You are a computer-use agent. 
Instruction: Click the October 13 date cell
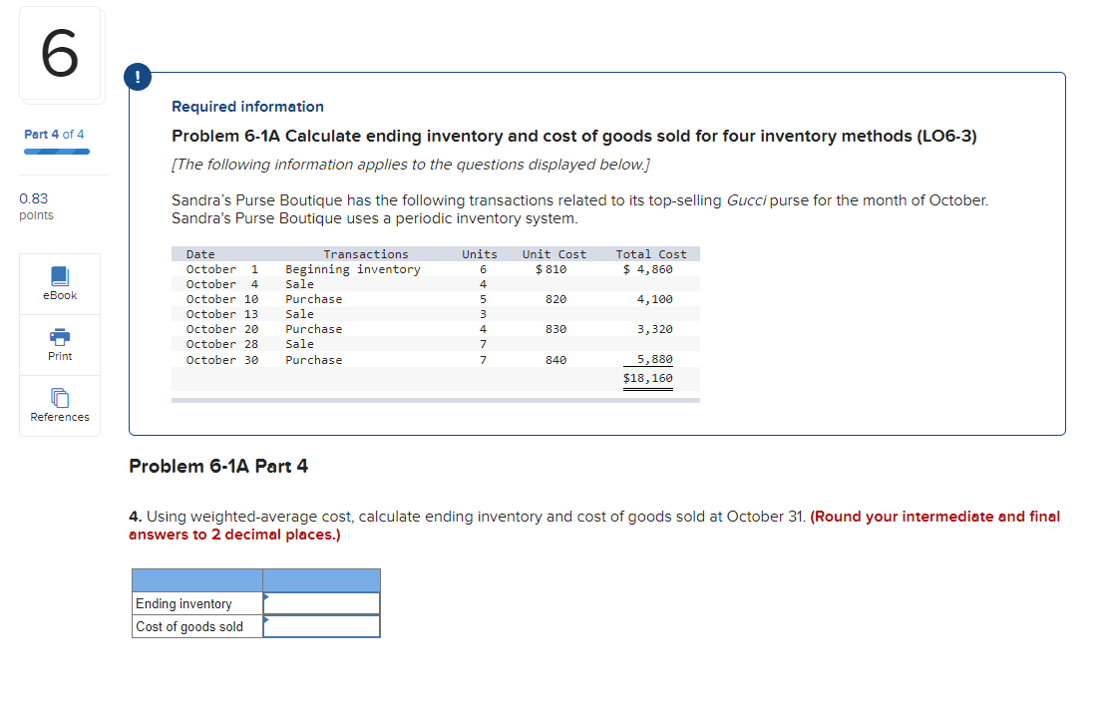tap(222, 314)
